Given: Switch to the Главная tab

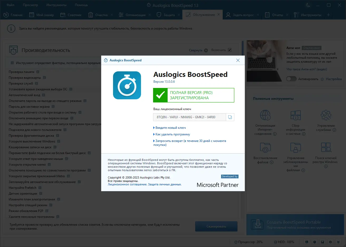Looking at the screenshot, I should tap(13, 15).
